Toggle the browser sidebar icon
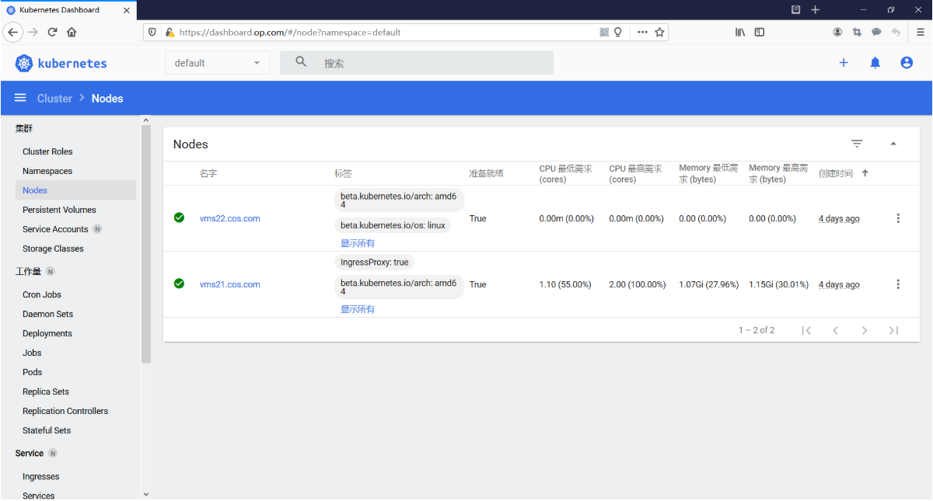This screenshot has width=933, height=501. (x=760, y=32)
